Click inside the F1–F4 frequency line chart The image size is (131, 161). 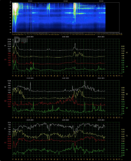[66, 139]
